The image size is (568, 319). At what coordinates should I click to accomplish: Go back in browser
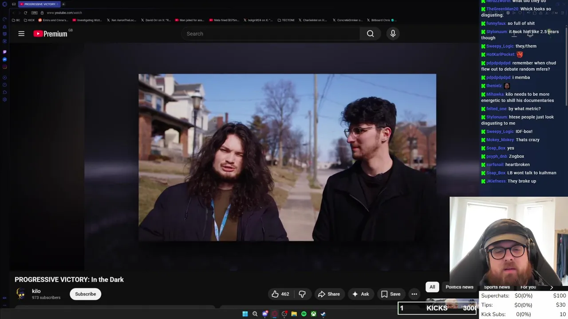click(13, 13)
